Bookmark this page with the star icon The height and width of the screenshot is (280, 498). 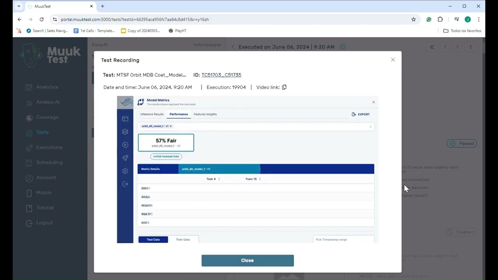coord(414,19)
